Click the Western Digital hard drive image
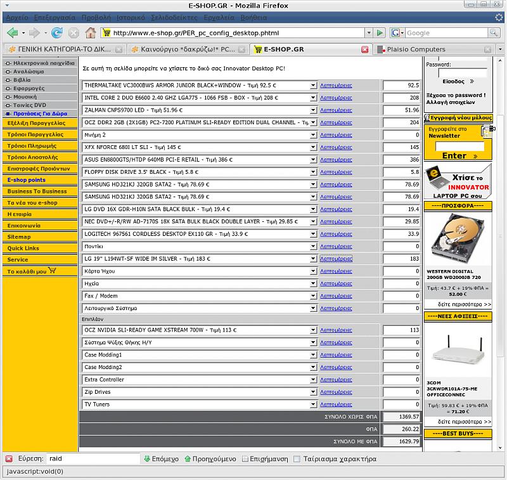507x480 pixels. pyautogui.click(x=458, y=238)
